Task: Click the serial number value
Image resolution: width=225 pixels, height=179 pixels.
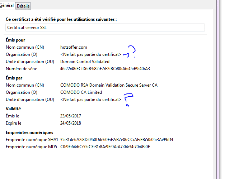Action: pyautogui.click(x=105, y=69)
